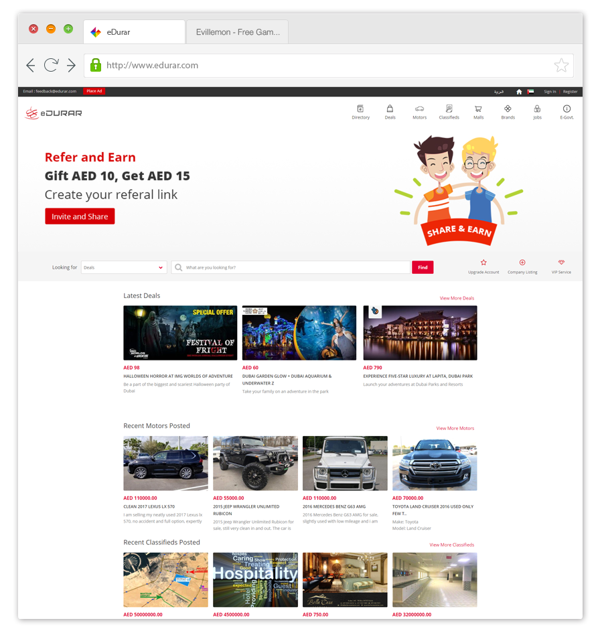Open the 'Looking for' Deals dropdown

(123, 267)
